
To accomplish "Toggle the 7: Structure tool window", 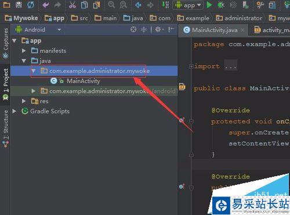I will pyautogui.click(x=5, y=129).
